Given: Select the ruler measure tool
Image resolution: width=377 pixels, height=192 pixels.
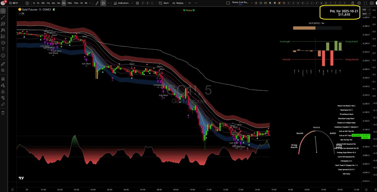Looking at the screenshot, I should tap(3, 64).
